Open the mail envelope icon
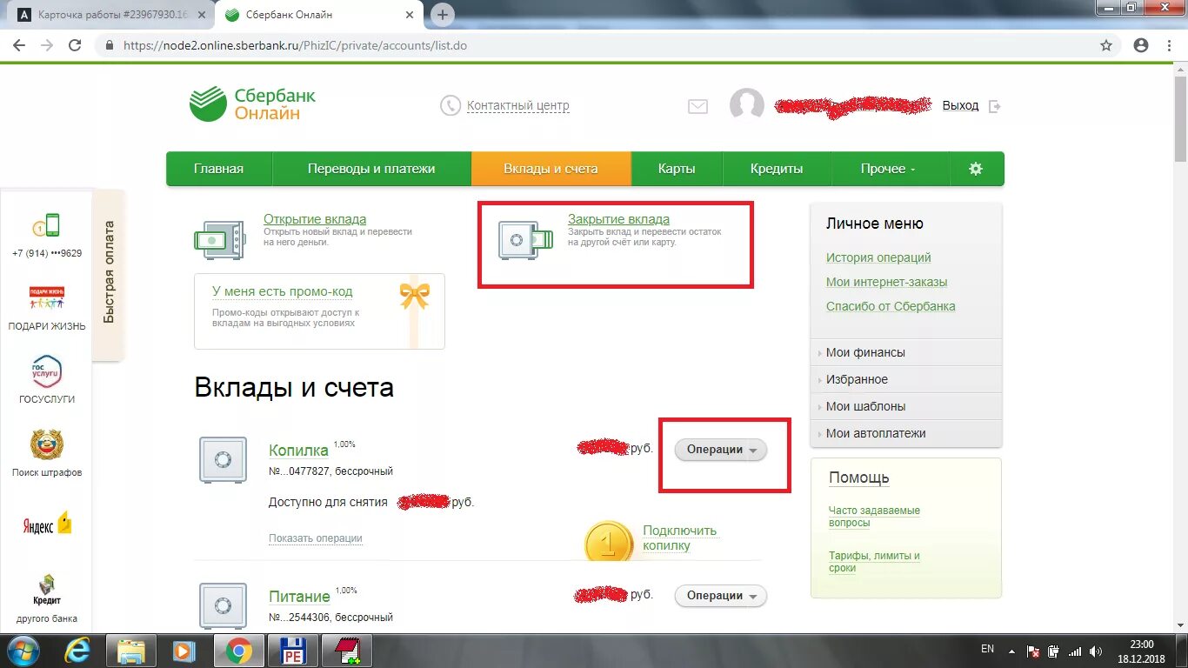The height and width of the screenshot is (668, 1188). 697,106
